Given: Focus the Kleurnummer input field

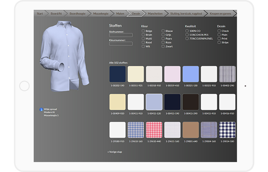Looking at the screenshot, I should [x=121, y=44].
